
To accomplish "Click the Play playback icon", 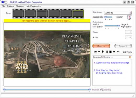I will point(103,52).
